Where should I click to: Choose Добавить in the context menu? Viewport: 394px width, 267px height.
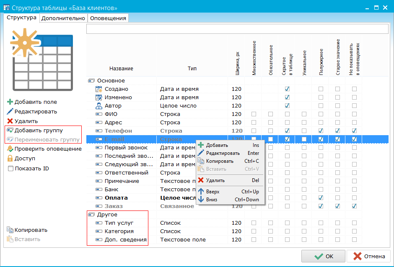(230, 145)
